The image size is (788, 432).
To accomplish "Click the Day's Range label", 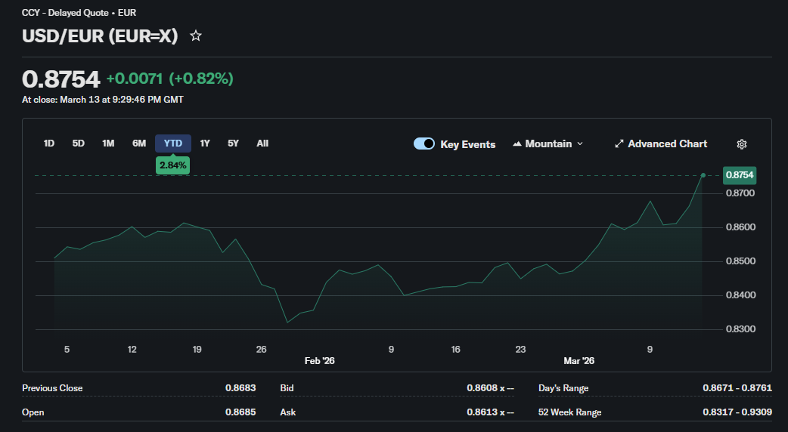I will click(563, 388).
